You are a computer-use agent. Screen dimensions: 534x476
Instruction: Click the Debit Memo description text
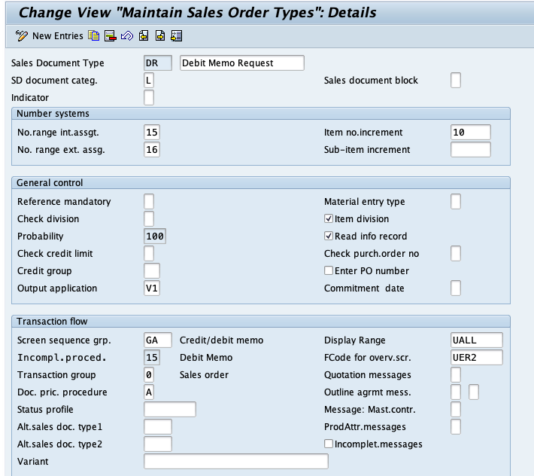(x=206, y=358)
